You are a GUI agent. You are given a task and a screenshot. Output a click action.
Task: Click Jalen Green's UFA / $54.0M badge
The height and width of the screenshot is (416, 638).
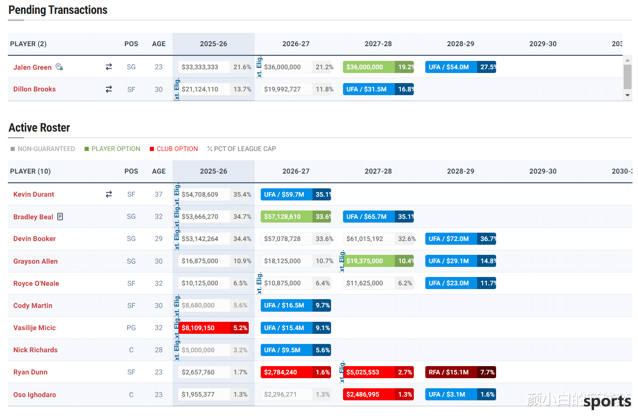click(x=461, y=67)
